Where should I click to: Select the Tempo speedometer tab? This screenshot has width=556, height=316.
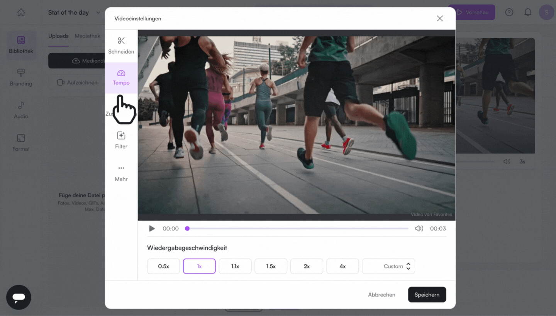[121, 77]
